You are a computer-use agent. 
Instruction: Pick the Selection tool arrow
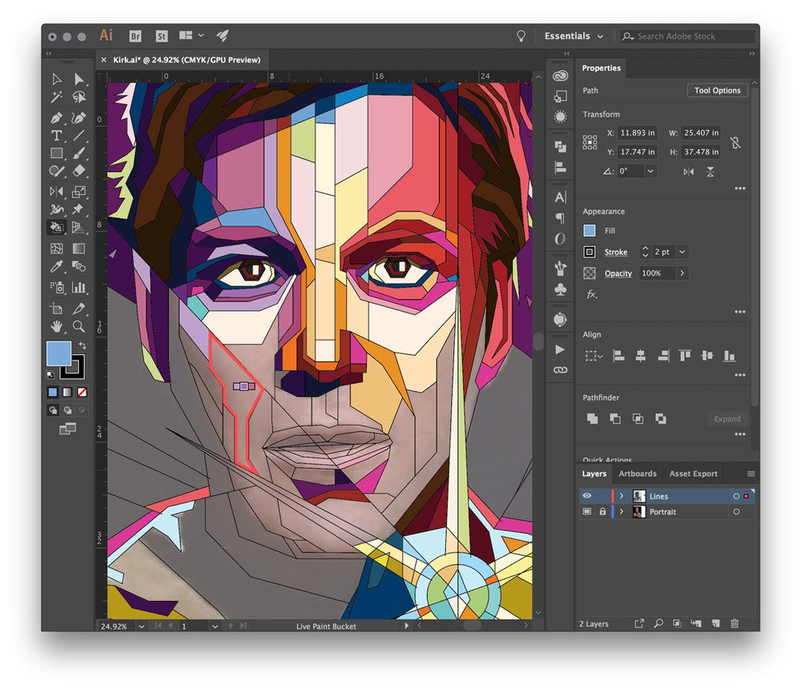pyautogui.click(x=56, y=79)
